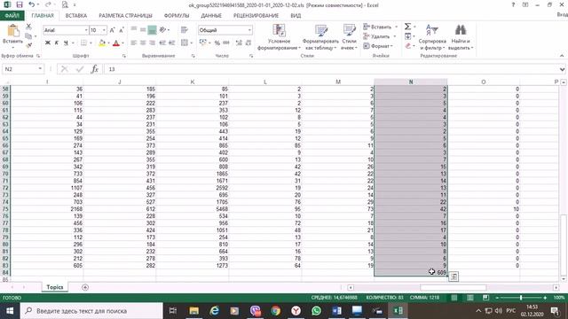Click the yellow fill color bucket

[x=102, y=43]
